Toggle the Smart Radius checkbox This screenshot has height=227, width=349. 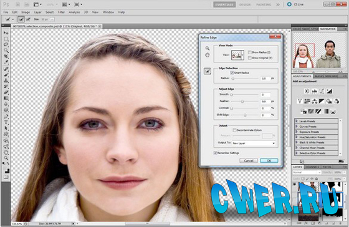232,72
